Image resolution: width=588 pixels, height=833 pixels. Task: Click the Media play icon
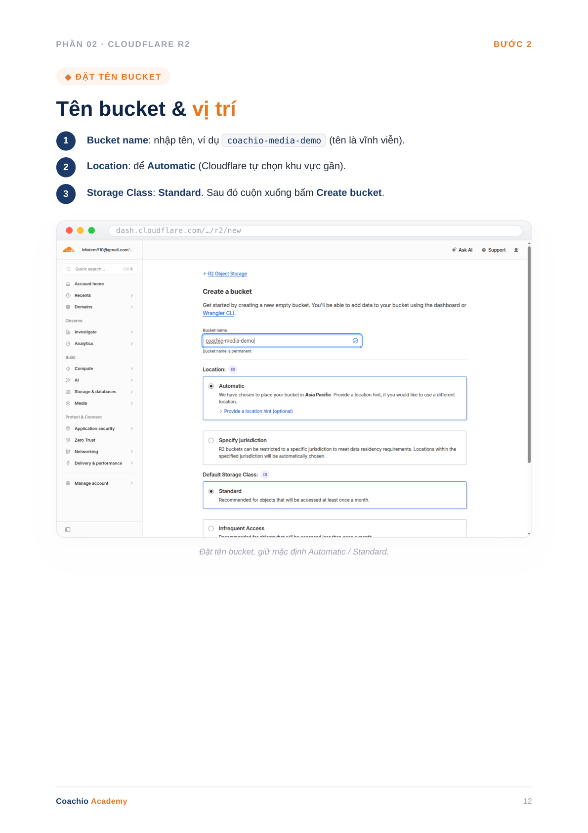tap(68, 403)
